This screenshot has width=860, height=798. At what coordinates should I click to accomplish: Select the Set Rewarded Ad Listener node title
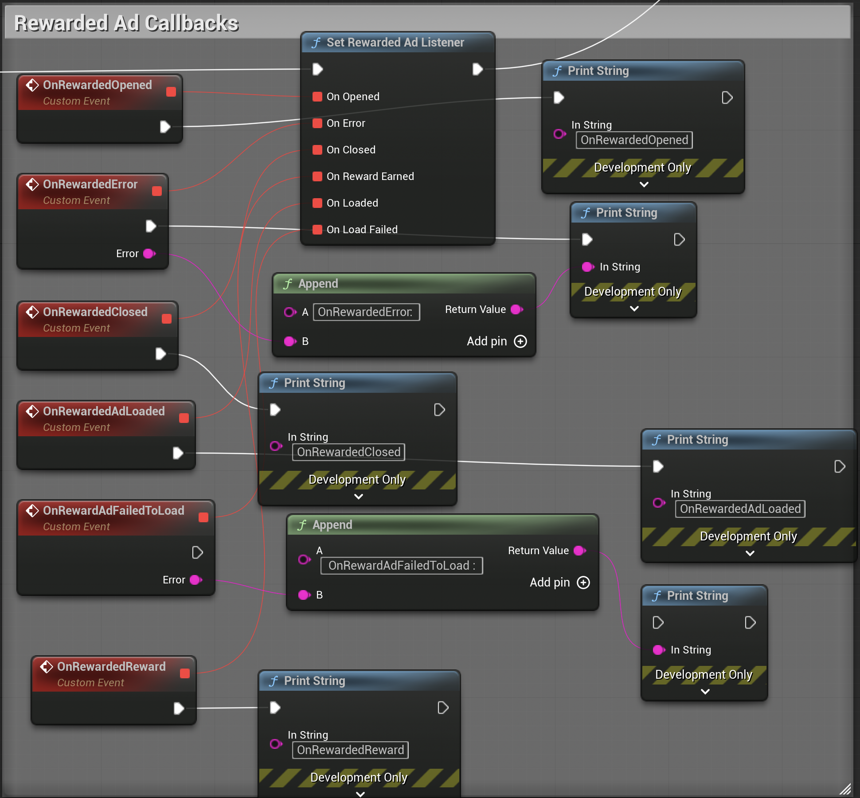tap(395, 43)
